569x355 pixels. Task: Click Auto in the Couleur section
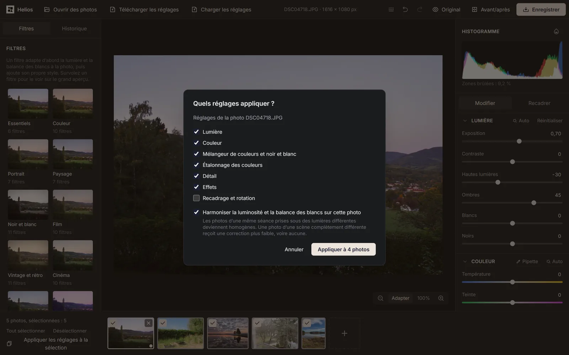[554, 261]
